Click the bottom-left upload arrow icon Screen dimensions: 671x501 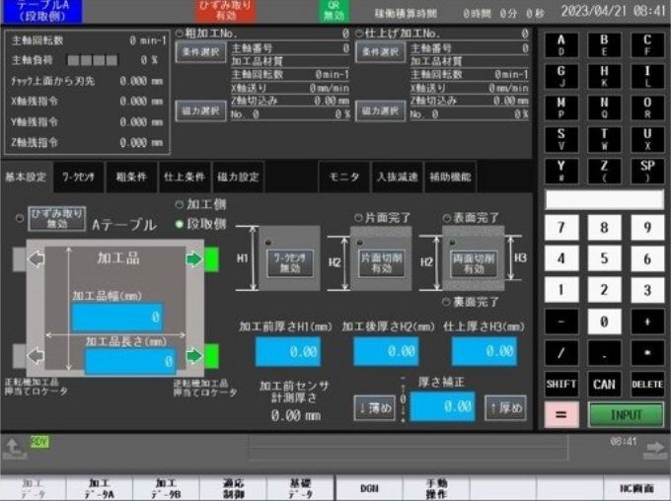14,449
